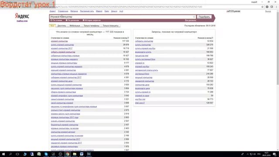Open the similar query 'купить игровой ноутбук'

145,48
